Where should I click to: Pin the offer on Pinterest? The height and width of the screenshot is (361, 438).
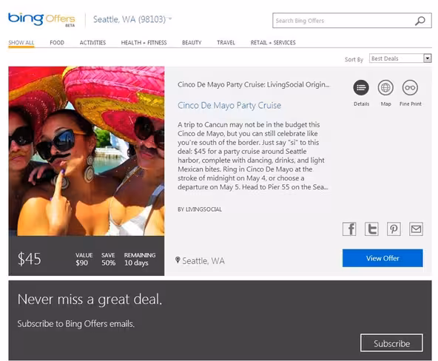pos(394,229)
